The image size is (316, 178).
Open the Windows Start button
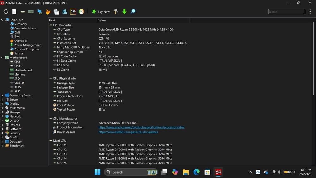pos(98,172)
